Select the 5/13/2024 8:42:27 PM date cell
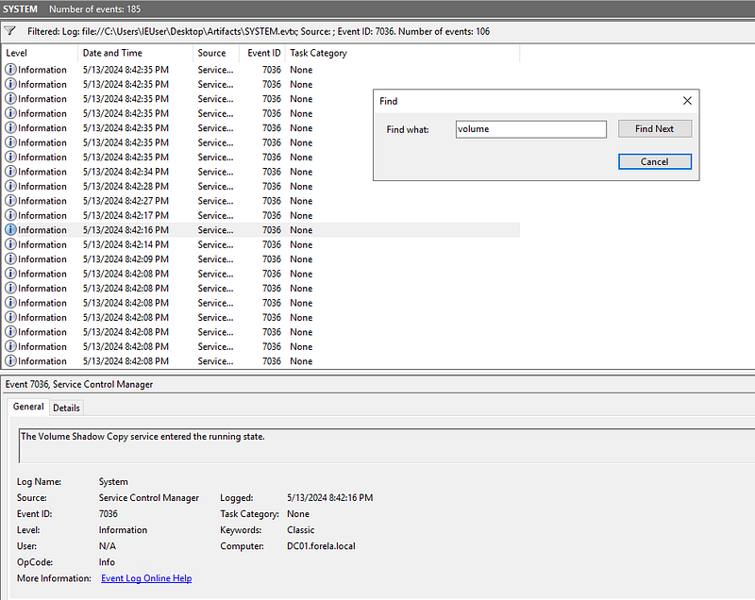Image resolution: width=755 pixels, height=600 pixels. (x=126, y=201)
